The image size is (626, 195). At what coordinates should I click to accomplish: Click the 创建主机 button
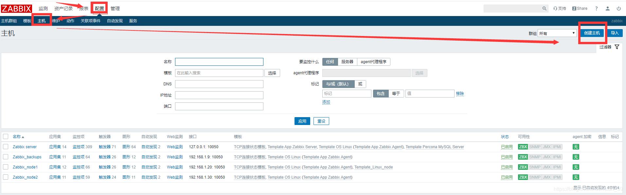(592, 33)
